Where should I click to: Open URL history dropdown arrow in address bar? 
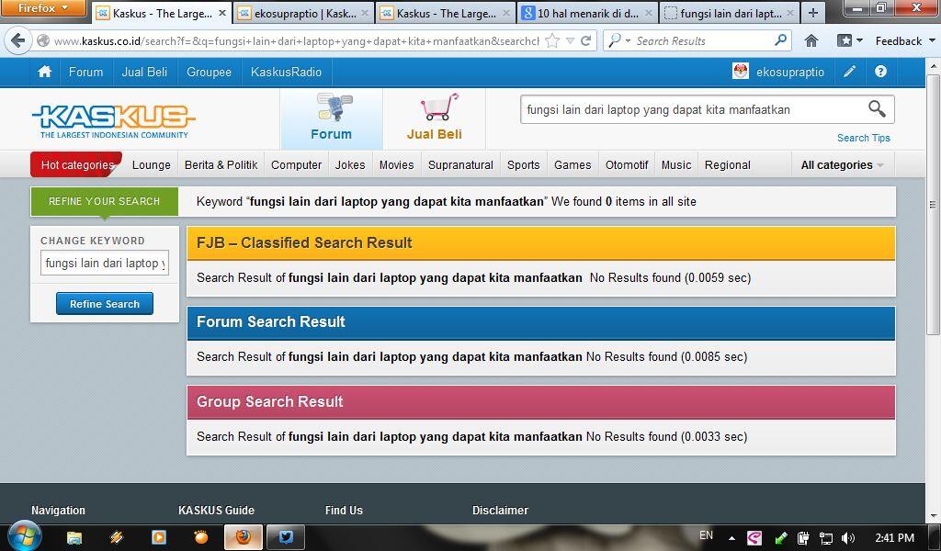click(570, 40)
